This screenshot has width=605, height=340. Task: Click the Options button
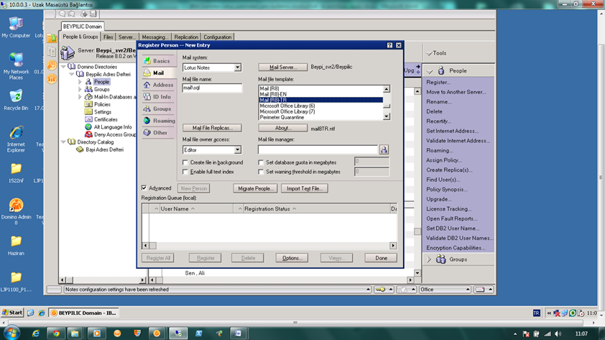[292, 258]
